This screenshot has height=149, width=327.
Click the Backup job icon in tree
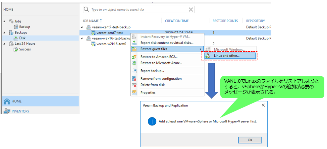pos(16,27)
